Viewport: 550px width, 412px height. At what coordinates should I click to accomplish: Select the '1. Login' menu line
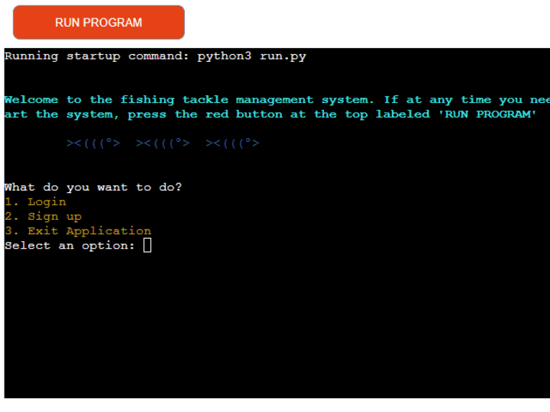[35, 201]
